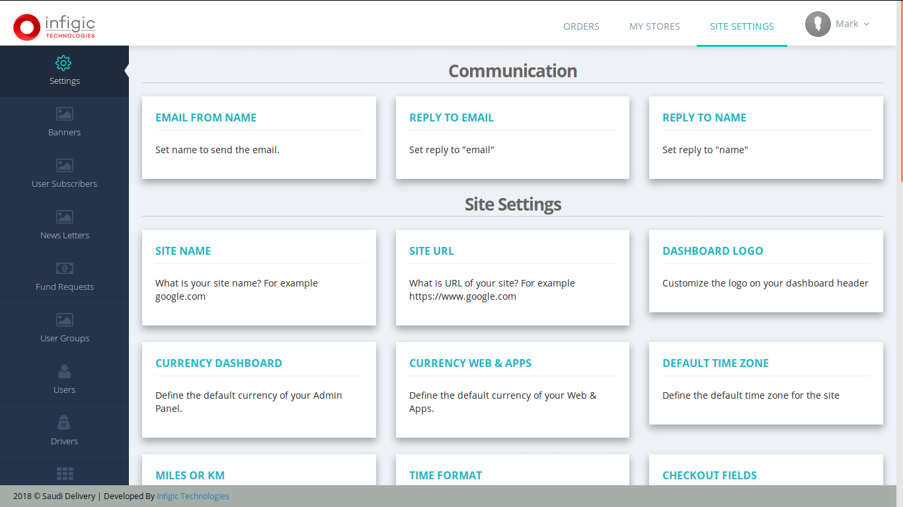This screenshot has width=903, height=507.
Task: Click the Infigic Technologies logo
Action: coord(55,27)
